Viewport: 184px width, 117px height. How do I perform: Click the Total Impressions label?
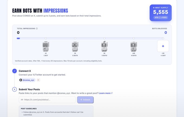26,28
